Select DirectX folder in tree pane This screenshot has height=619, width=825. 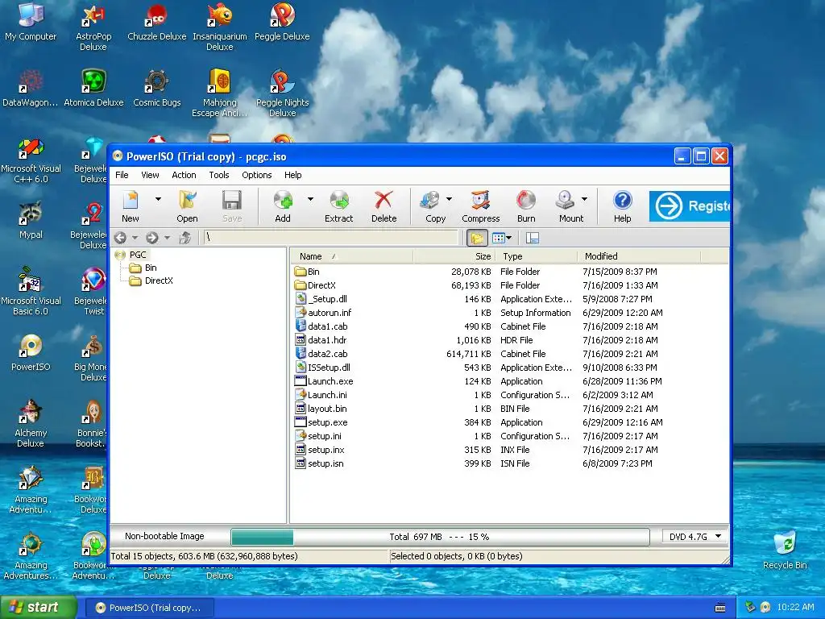coord(159,280)
